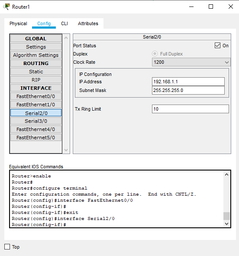Click IOS commands scroll up arrow
The width and height of the screenshot is (239, 256).
[x=226, y=175]
